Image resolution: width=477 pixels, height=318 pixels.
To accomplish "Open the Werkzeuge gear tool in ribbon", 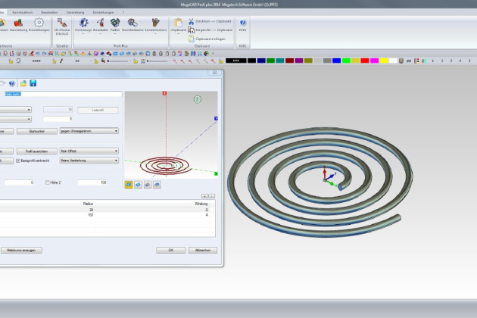I will point(84,24).
